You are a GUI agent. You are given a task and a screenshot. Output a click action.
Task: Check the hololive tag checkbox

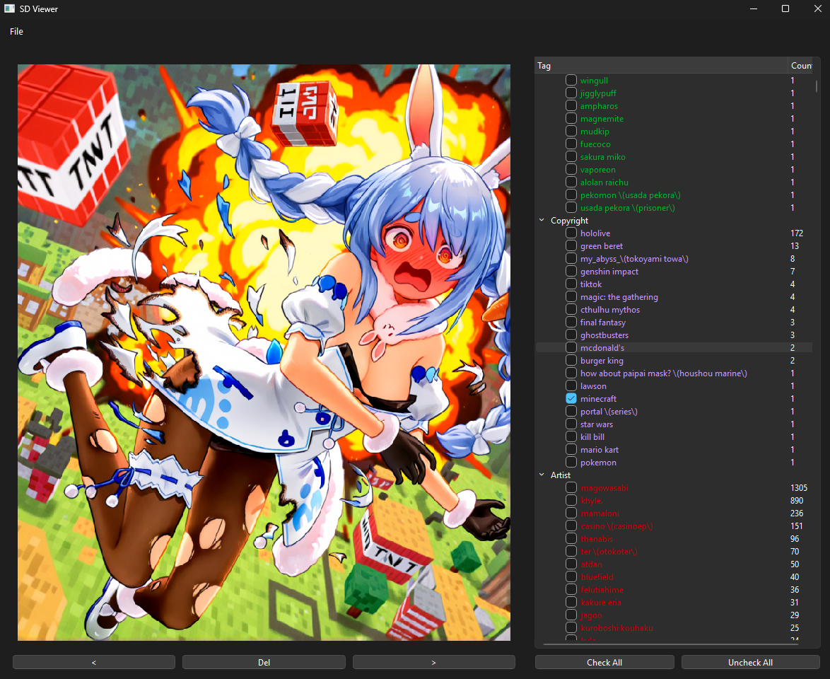pyautogui.click(x=571, y=233)
